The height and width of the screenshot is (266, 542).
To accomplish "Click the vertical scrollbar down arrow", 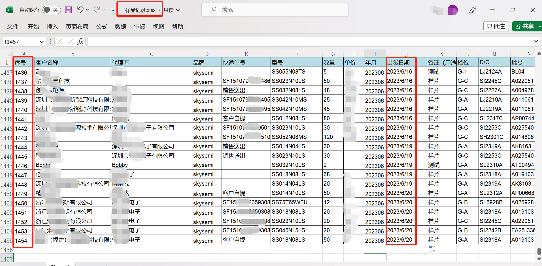I will coord(539,259).
